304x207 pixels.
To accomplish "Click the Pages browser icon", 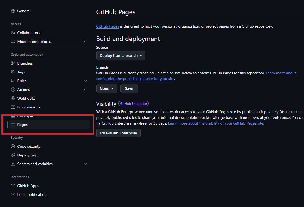I will tap(13, 125).
